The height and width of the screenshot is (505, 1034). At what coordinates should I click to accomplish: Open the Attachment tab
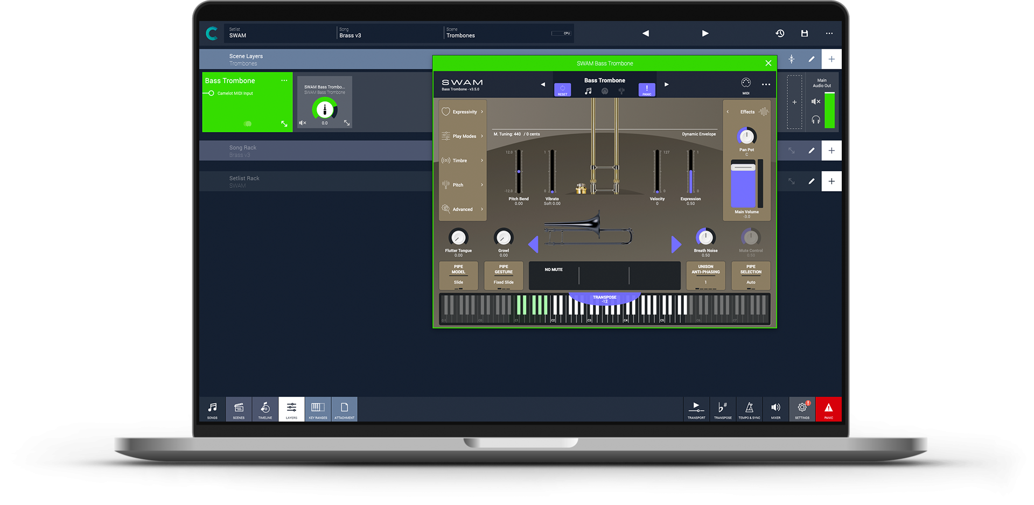tap(345, 409)
